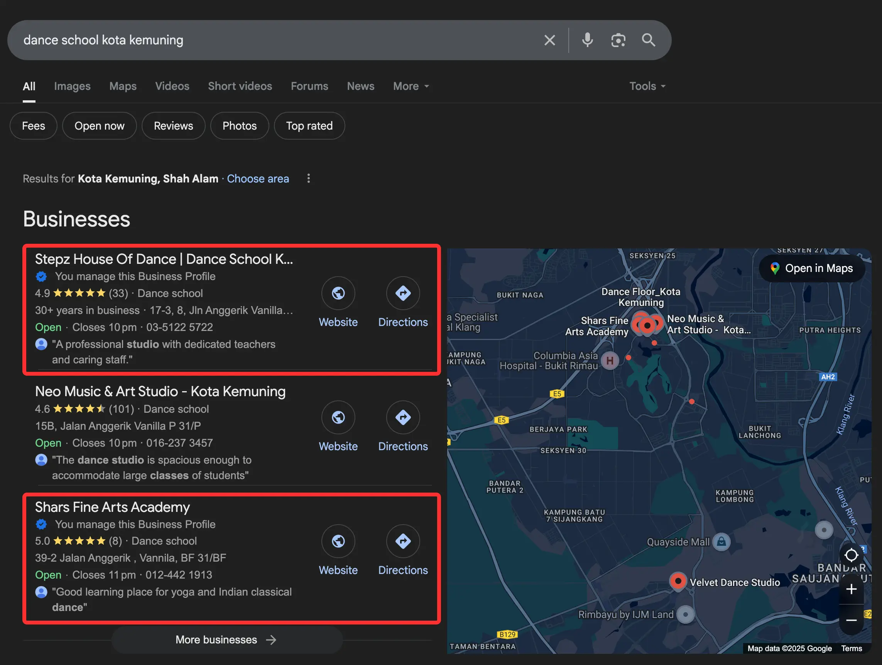Click More businesses button
The width and height of the screenshot is (882, 665).
226,640
